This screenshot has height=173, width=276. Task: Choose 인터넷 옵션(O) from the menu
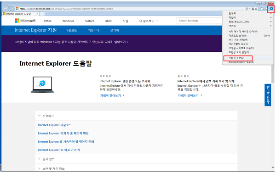(x=248, y=58)
